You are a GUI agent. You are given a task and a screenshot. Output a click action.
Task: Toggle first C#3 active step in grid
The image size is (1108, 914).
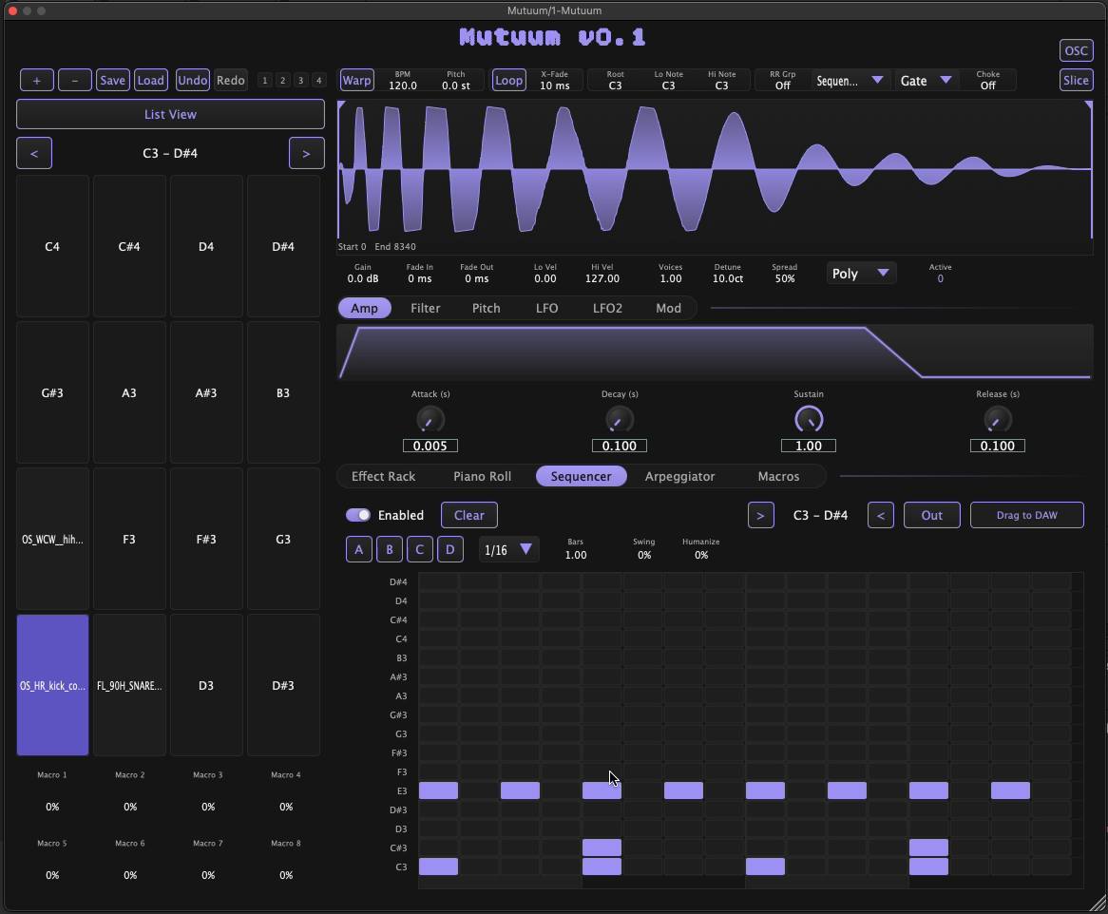click(x=602, y=847)
